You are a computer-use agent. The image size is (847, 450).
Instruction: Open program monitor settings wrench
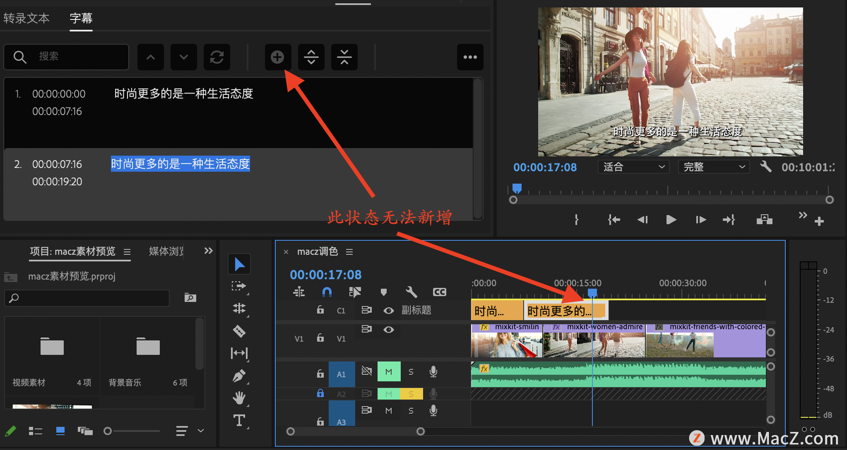click(x=766, y=167)
